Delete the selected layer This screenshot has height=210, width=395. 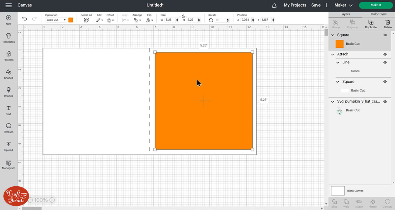[x=387, y=23]
